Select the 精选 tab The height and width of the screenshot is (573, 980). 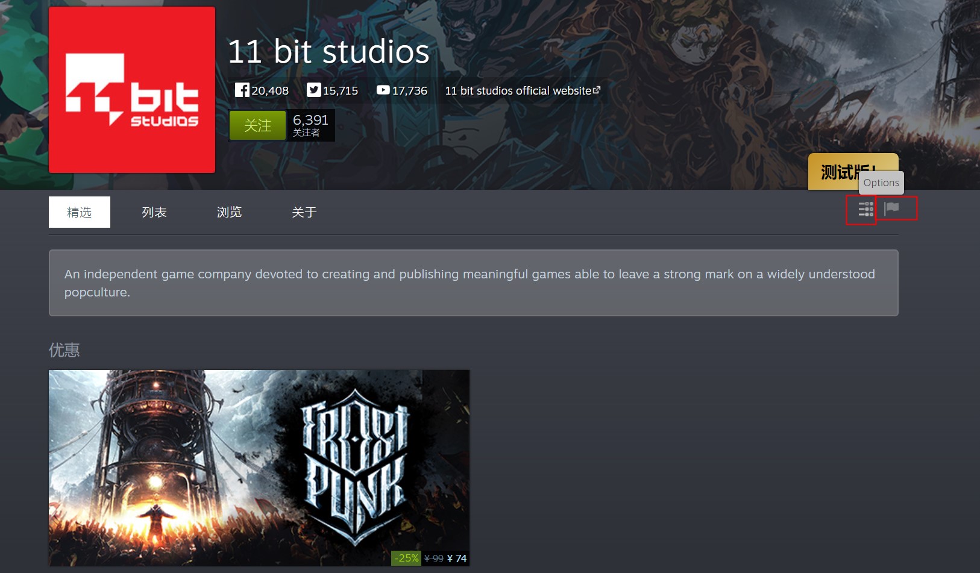point(80,212)
